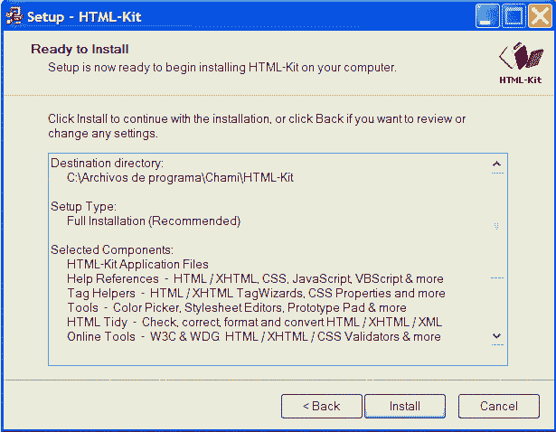
Task: Select the 'Tag Helpers' component line
Action: coord(256,294)
